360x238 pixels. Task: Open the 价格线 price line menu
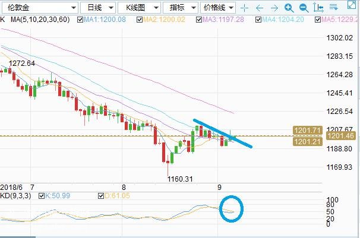coord(218,8)
